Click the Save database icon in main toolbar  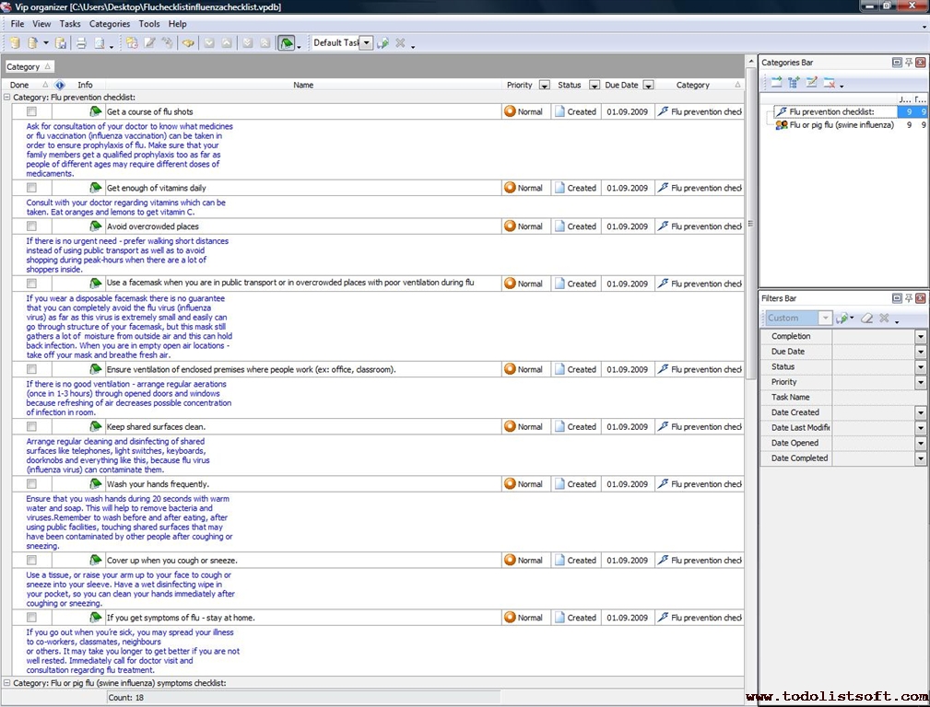[x=61, y=43]
